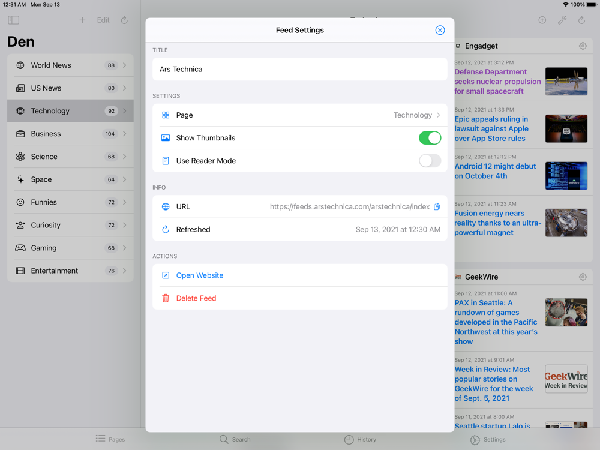Expand US News page chevron
Image resolution: width=600 pixels, height=450 pixels.
pyautogui.click(x=125, y=88)
